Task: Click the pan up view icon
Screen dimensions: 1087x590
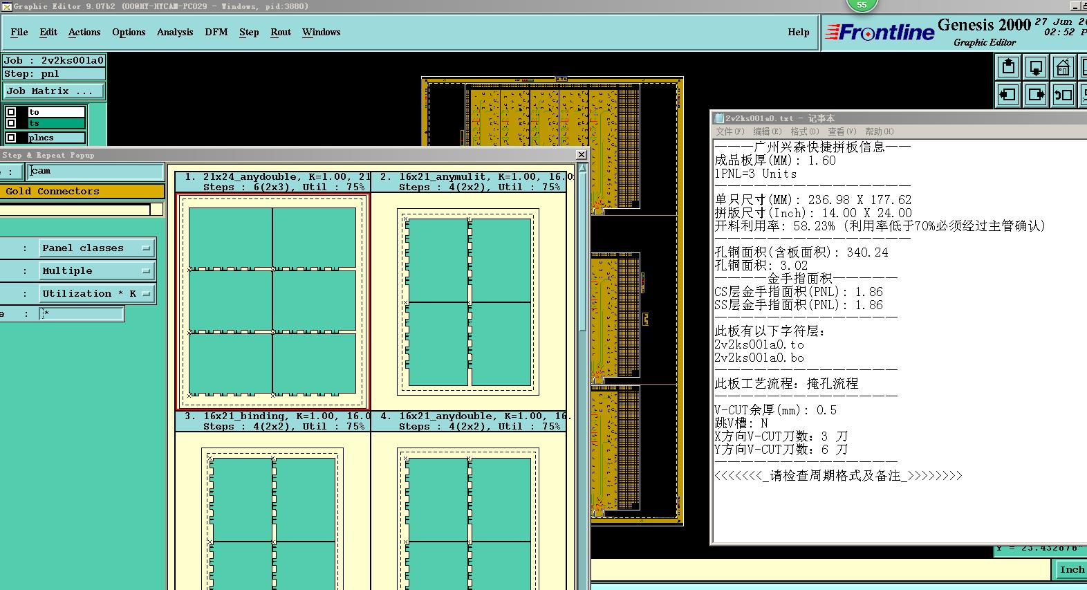Action: click(x=1008, y=67)
